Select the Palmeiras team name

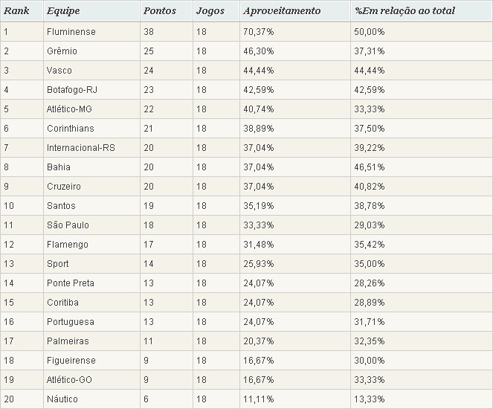tap(68, 341)
